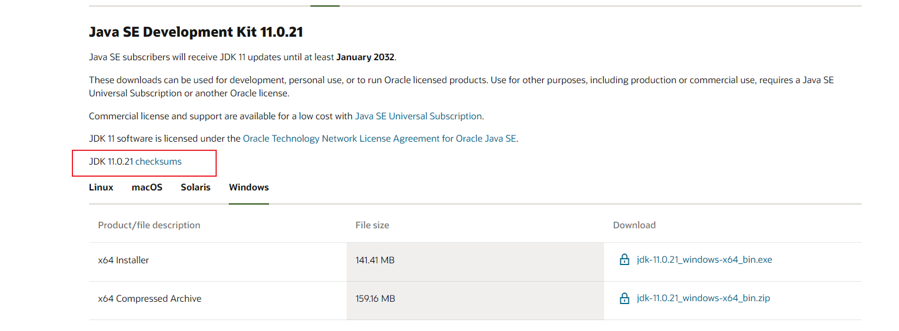Screen dimensions: 899x331
Task: Click the 159.16 MB file size cell
Action: [375, 299]
